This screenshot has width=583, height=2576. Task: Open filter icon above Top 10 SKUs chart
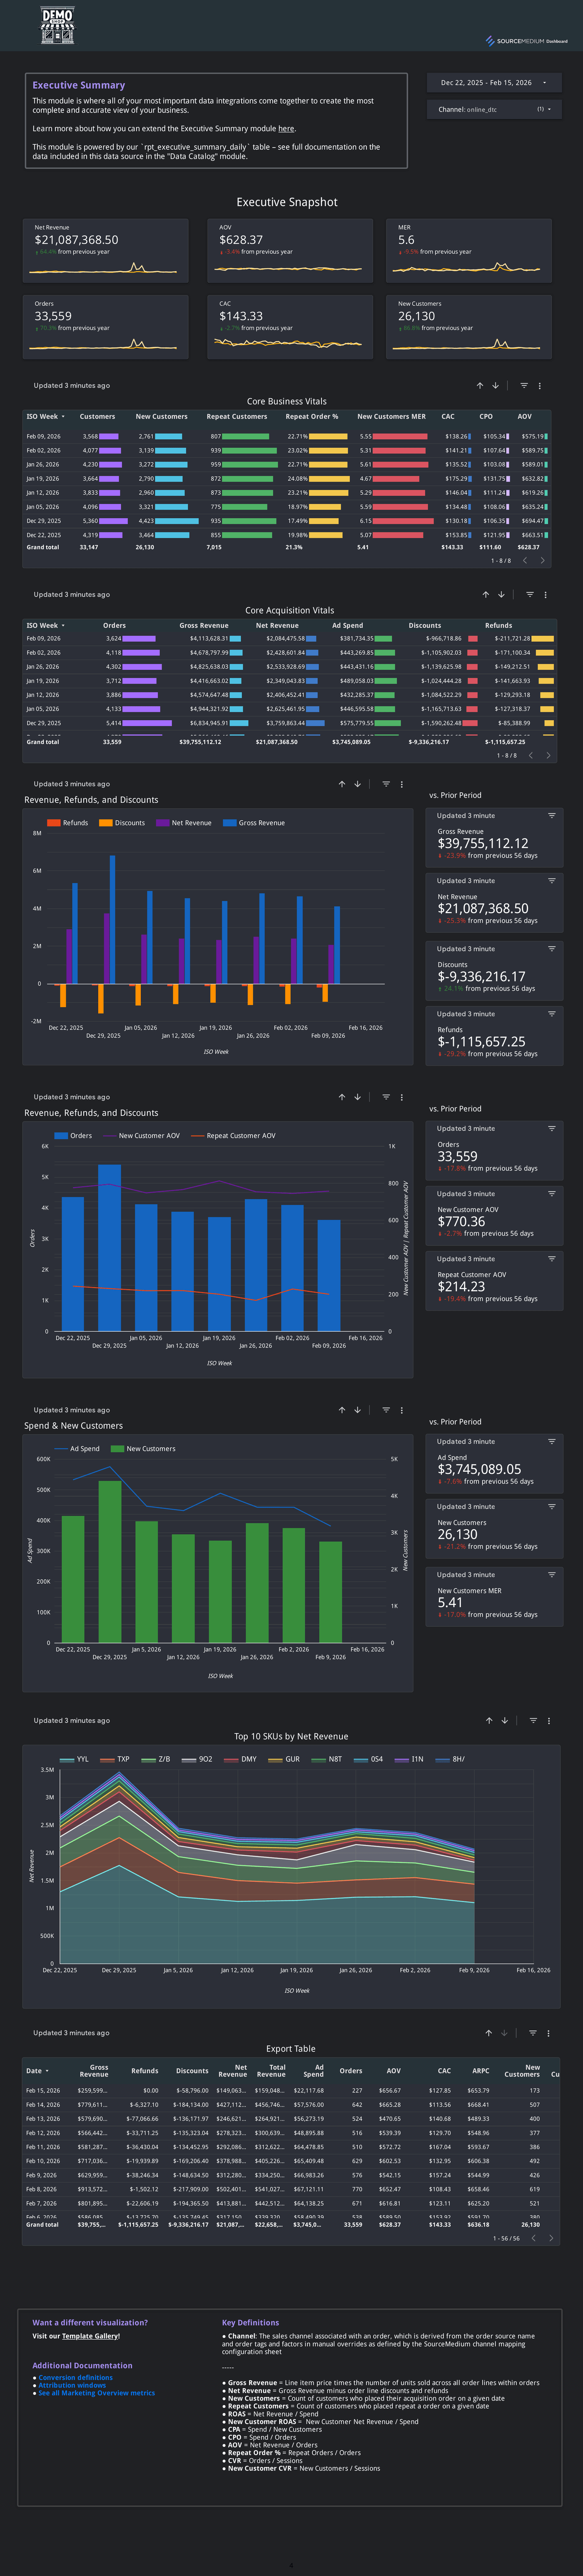533,1720
